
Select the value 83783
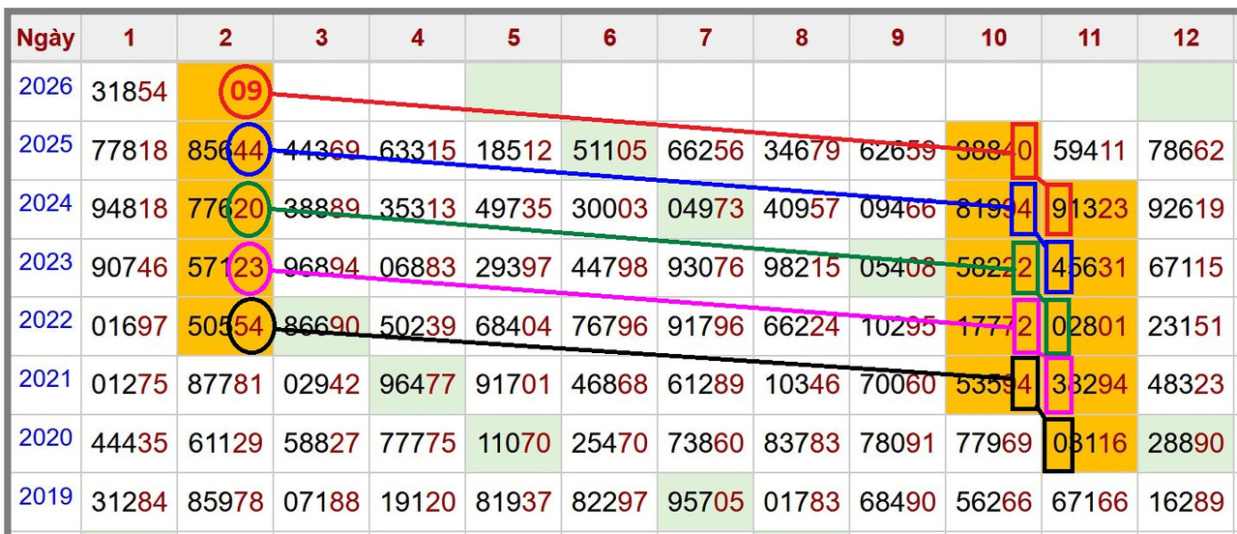[801, 444]
